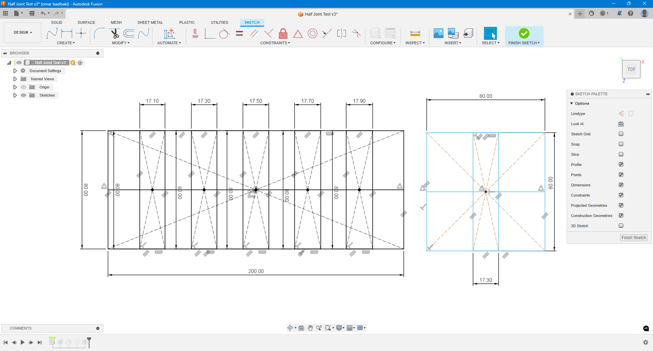Click Finish Sketch button in Sketch Palette
The image size is (653, 351).
coord(634,238)
